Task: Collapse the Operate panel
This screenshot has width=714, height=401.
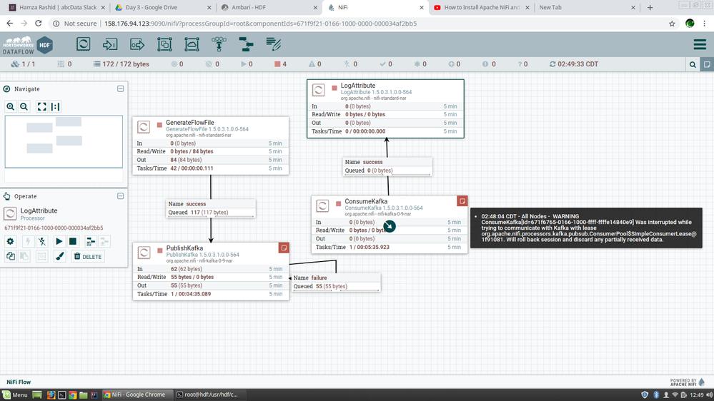Action: coord(120,196)
